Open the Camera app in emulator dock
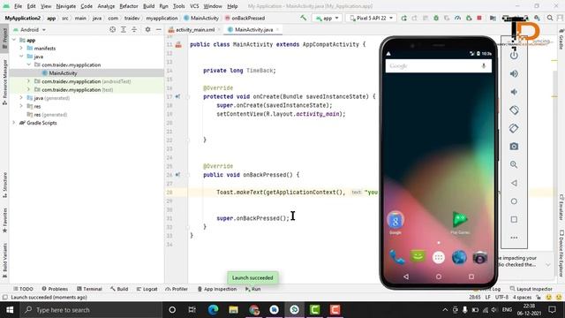This screenshot has height=318, width=565. click(480, 257)
